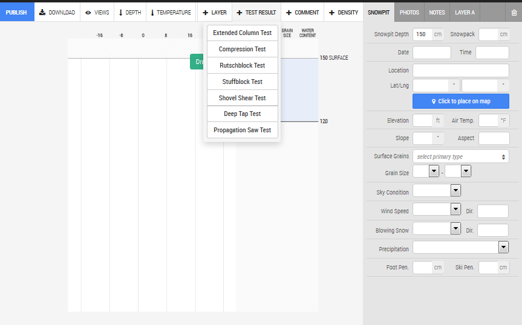Click the Blowing Snow Dir. field
Screen dimensions: 522x325
(x=493, y=230)
